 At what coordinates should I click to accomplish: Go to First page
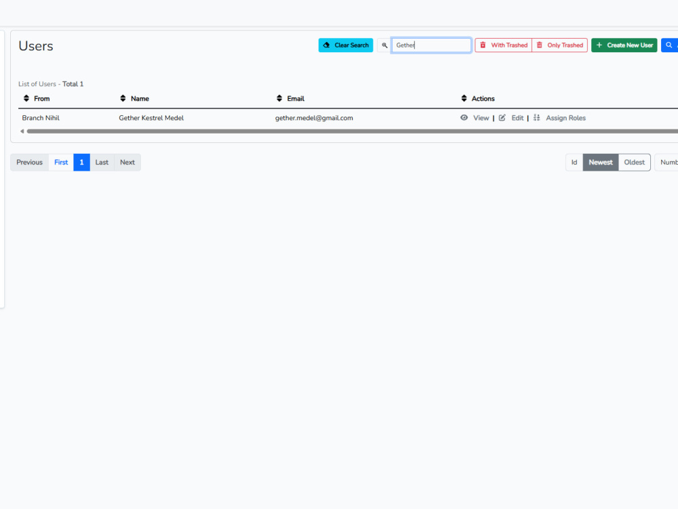61,163
